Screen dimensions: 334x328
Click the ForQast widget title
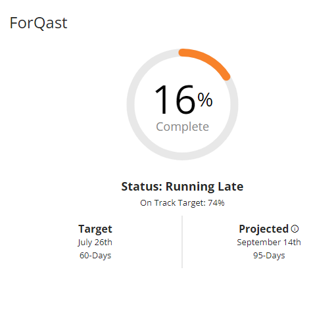[38, 23]
